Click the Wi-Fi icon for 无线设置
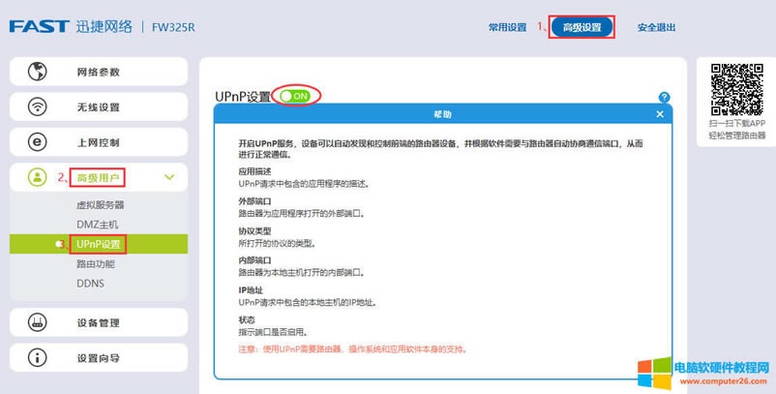This screenshot has height=394, width=776. (x=38, y=106)
